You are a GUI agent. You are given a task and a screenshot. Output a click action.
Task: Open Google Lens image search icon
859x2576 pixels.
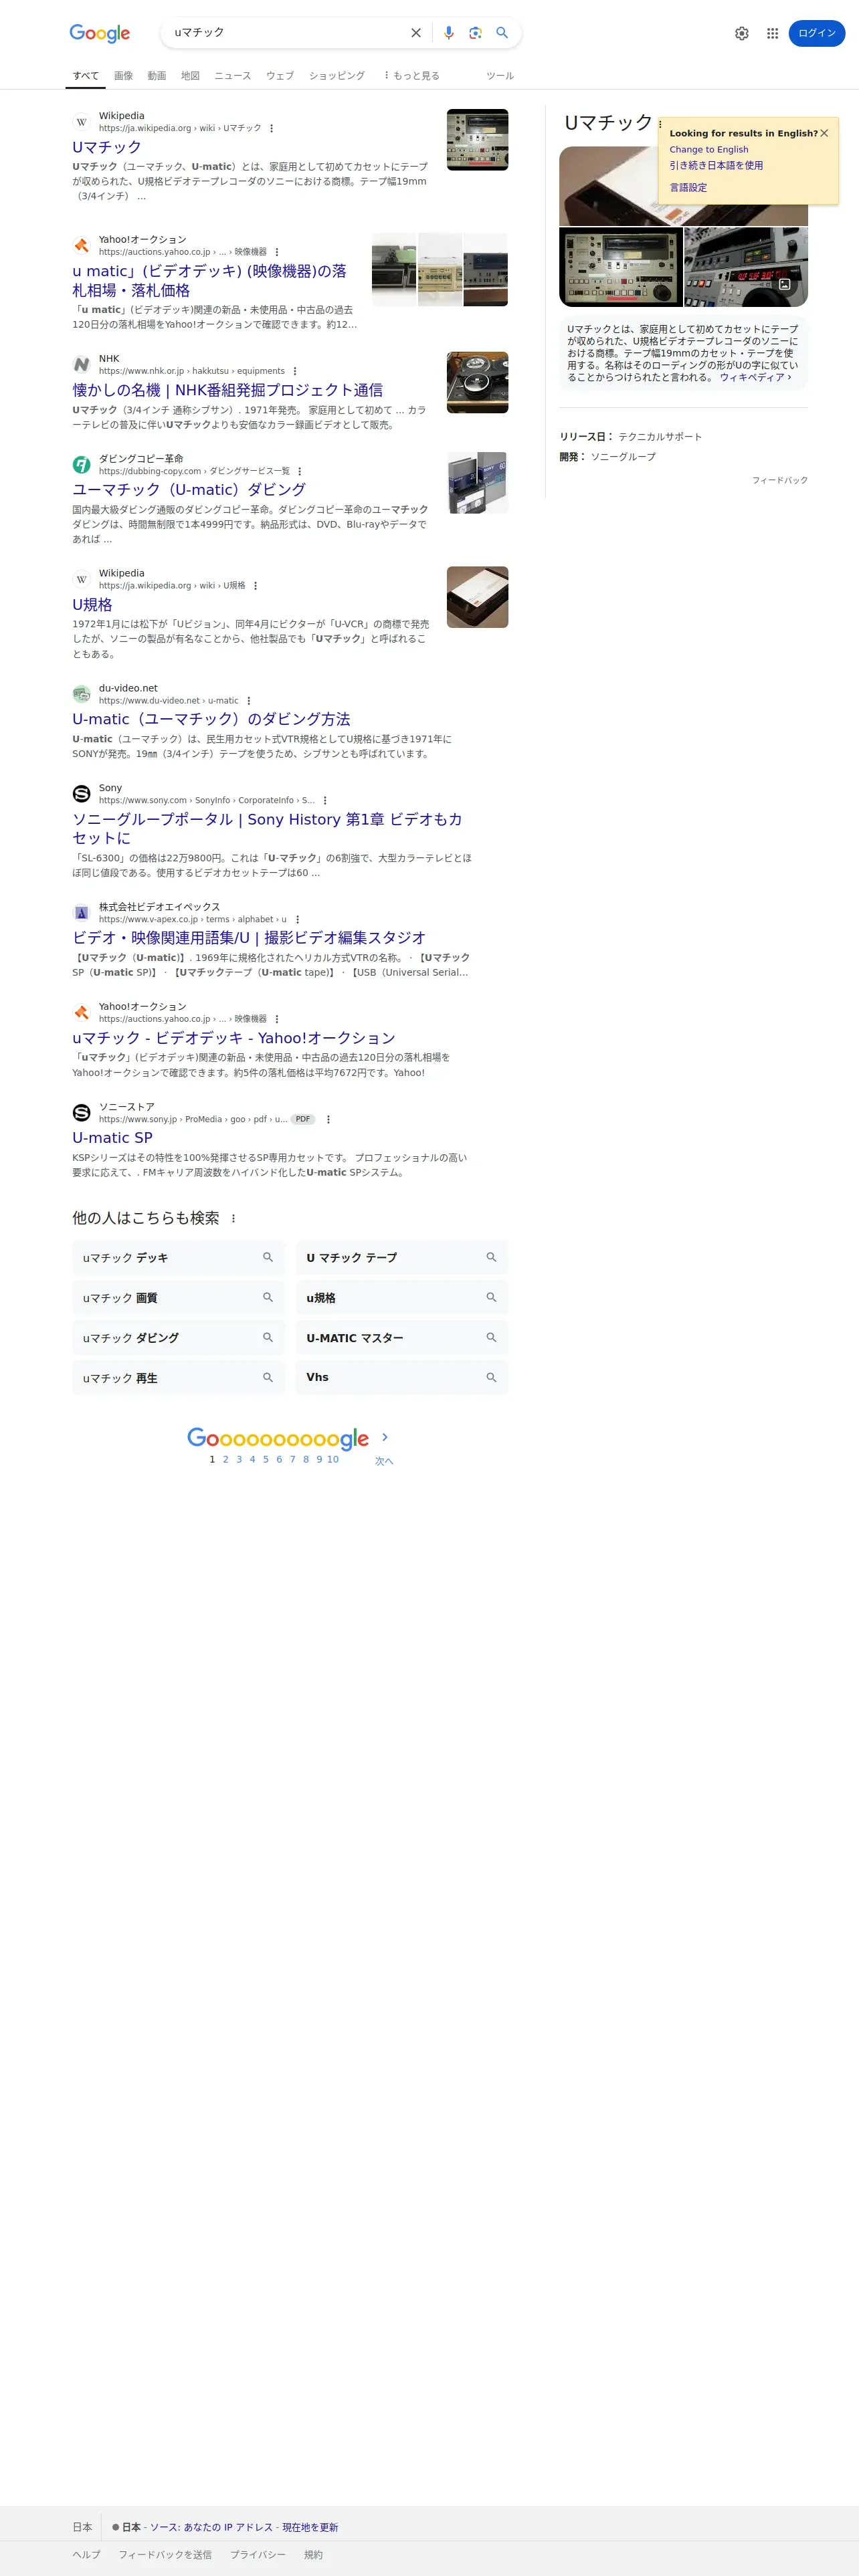point(475,33)
